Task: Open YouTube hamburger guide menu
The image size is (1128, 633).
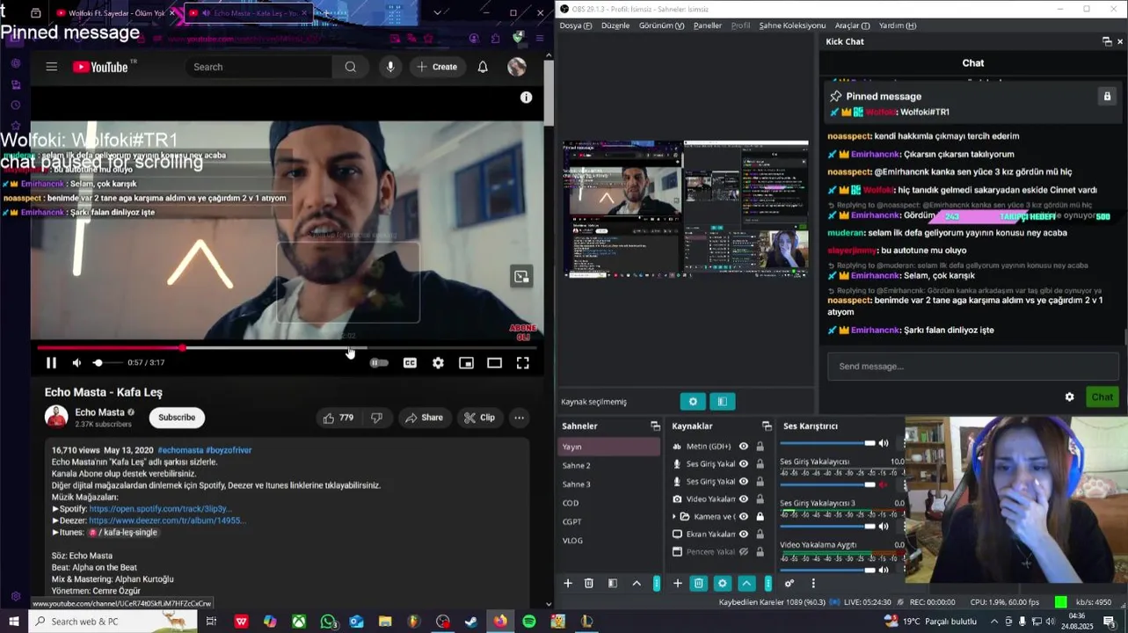Action: click(52, 67)
